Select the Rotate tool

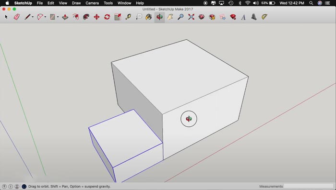pos(107,17)
